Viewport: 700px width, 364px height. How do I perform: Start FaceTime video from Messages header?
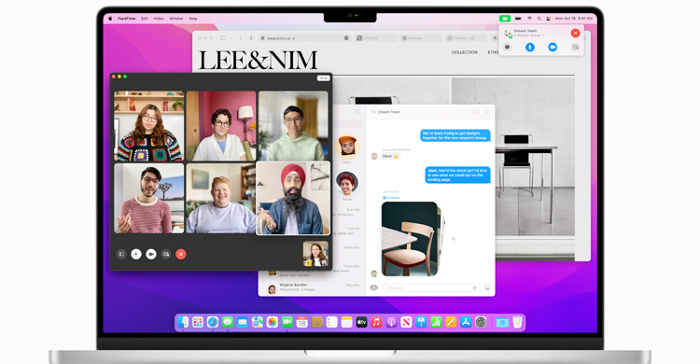tap(476, 112)
